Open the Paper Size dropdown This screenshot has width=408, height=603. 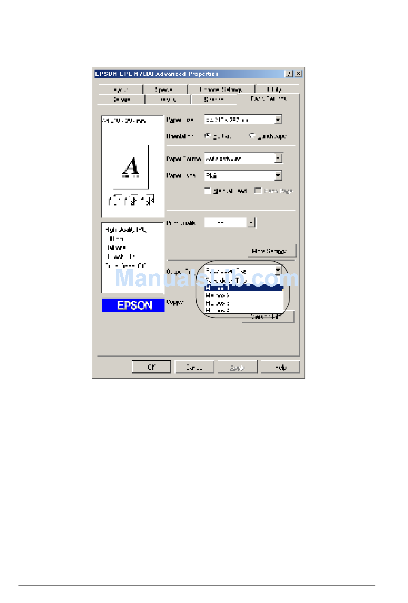tap(278, 119)
